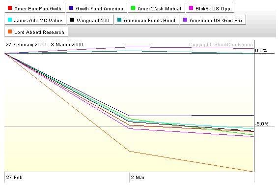Click the purple swatch for American US Govt R-5
The height and width of the screenshot is (185, 278).
tap(185, 20)
